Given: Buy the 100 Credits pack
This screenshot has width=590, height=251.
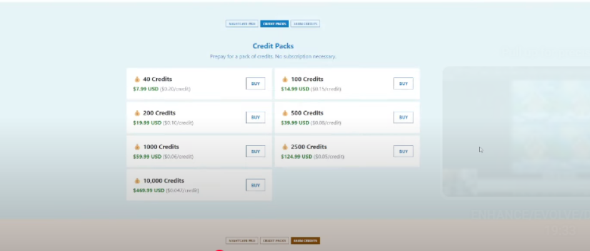Looking at the screenshot, I should coord(403,84).
